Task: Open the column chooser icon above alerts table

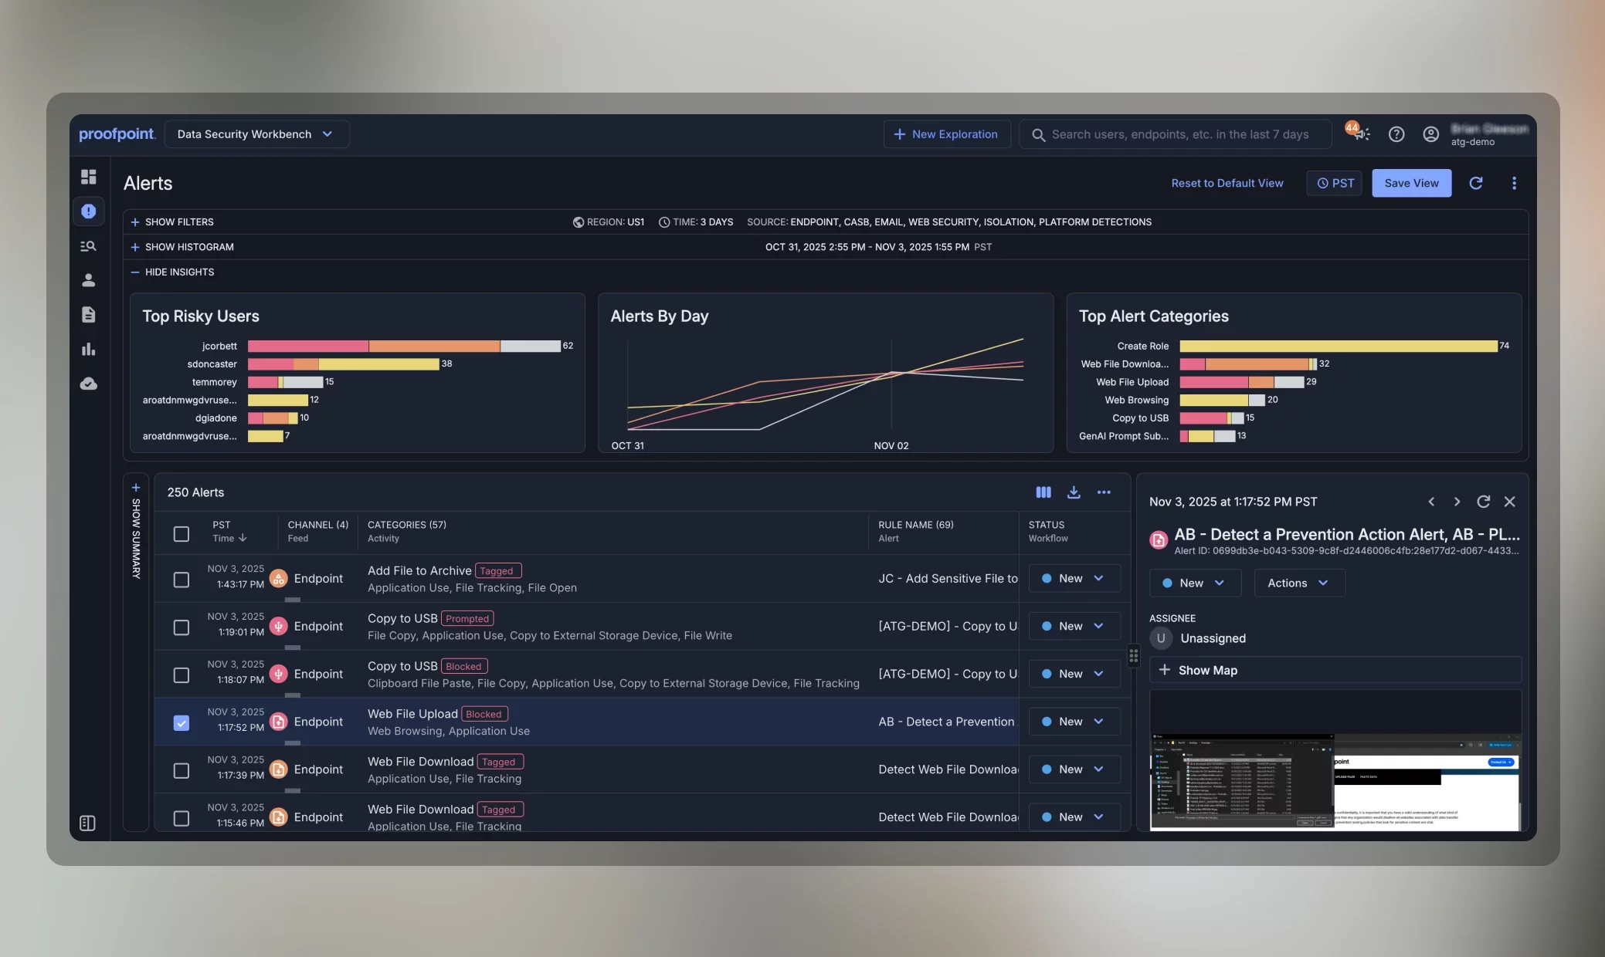Action: pos(1043,492)
